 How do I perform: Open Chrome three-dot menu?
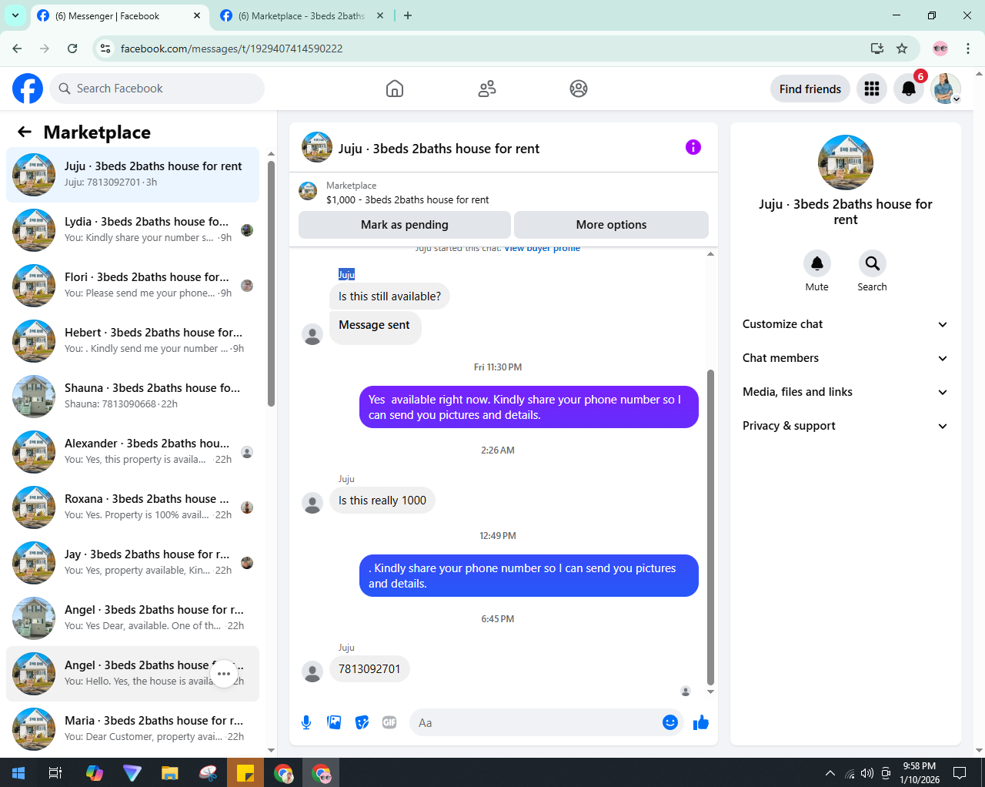(968, 49)
